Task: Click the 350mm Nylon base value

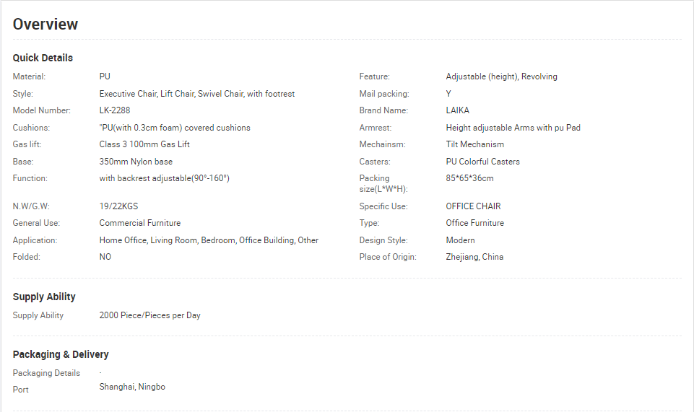Action: 136,162
